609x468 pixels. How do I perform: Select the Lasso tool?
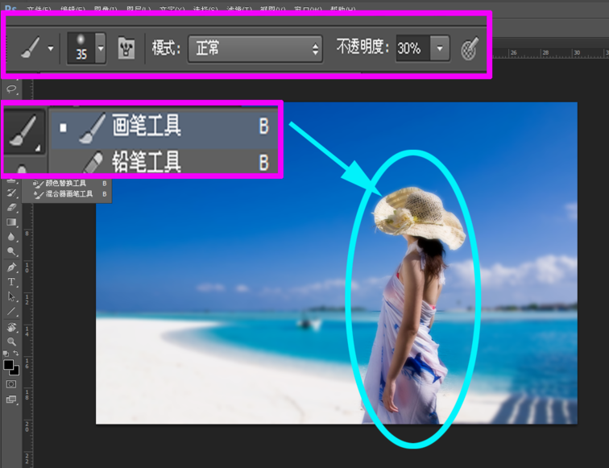coord(11,89)
